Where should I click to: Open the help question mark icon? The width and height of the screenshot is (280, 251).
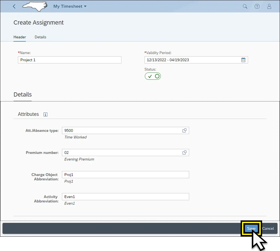tap(257, 6)
